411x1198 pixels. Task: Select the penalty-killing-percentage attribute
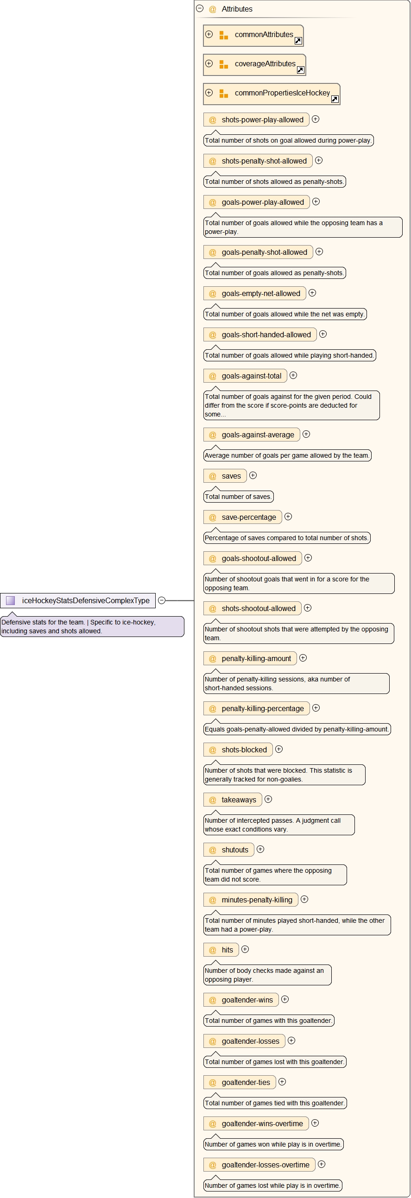pyautogui.click(x=263, y=708)
